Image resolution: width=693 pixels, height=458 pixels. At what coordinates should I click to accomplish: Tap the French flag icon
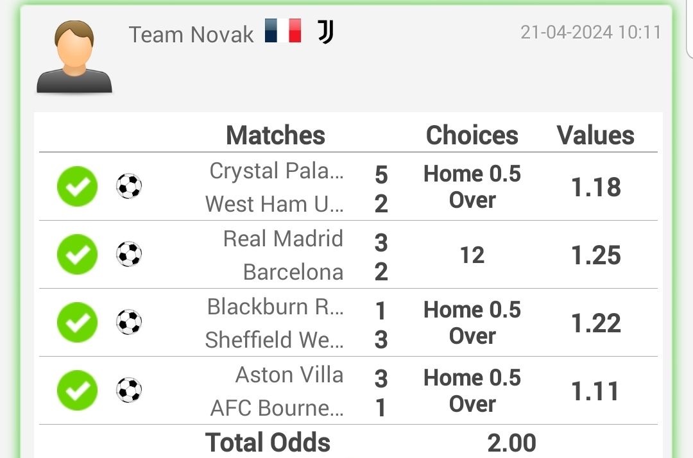(x=283, y=31)
